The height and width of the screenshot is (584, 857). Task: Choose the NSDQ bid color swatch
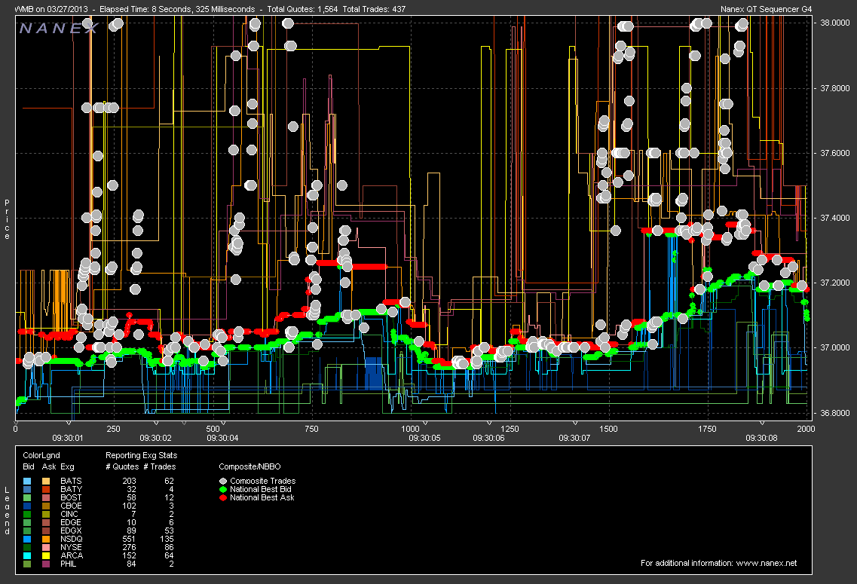click(27, 540)
